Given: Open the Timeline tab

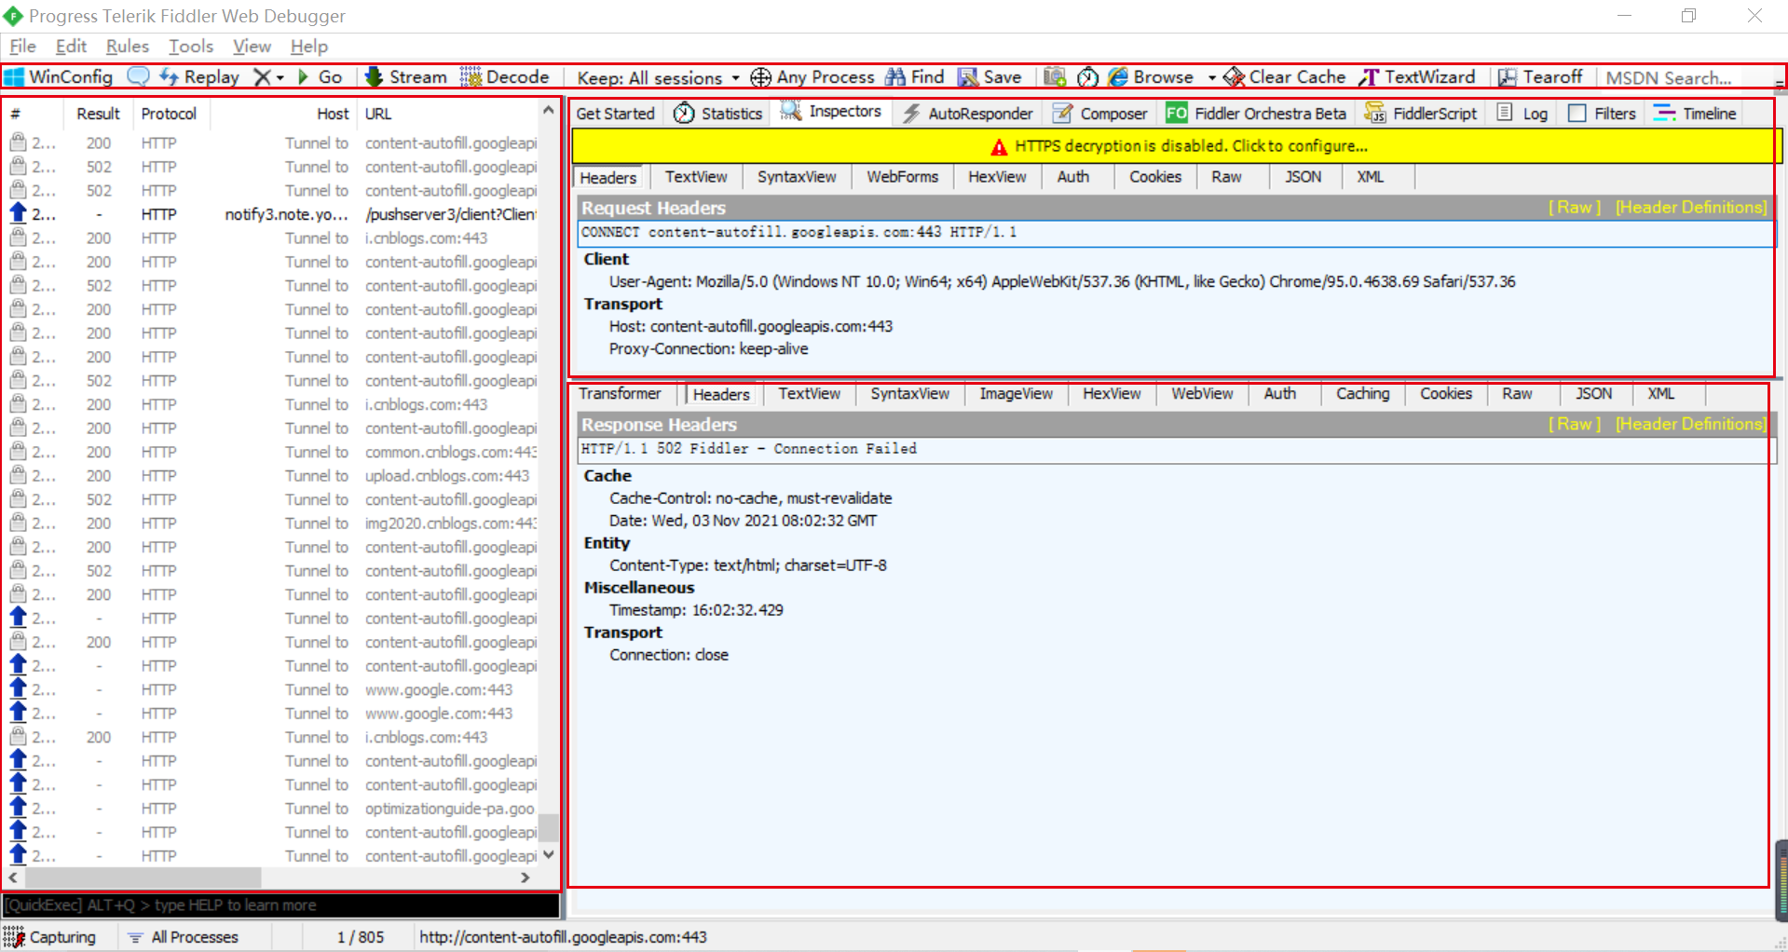Looking at the screenshot, I should (1695, 114).
